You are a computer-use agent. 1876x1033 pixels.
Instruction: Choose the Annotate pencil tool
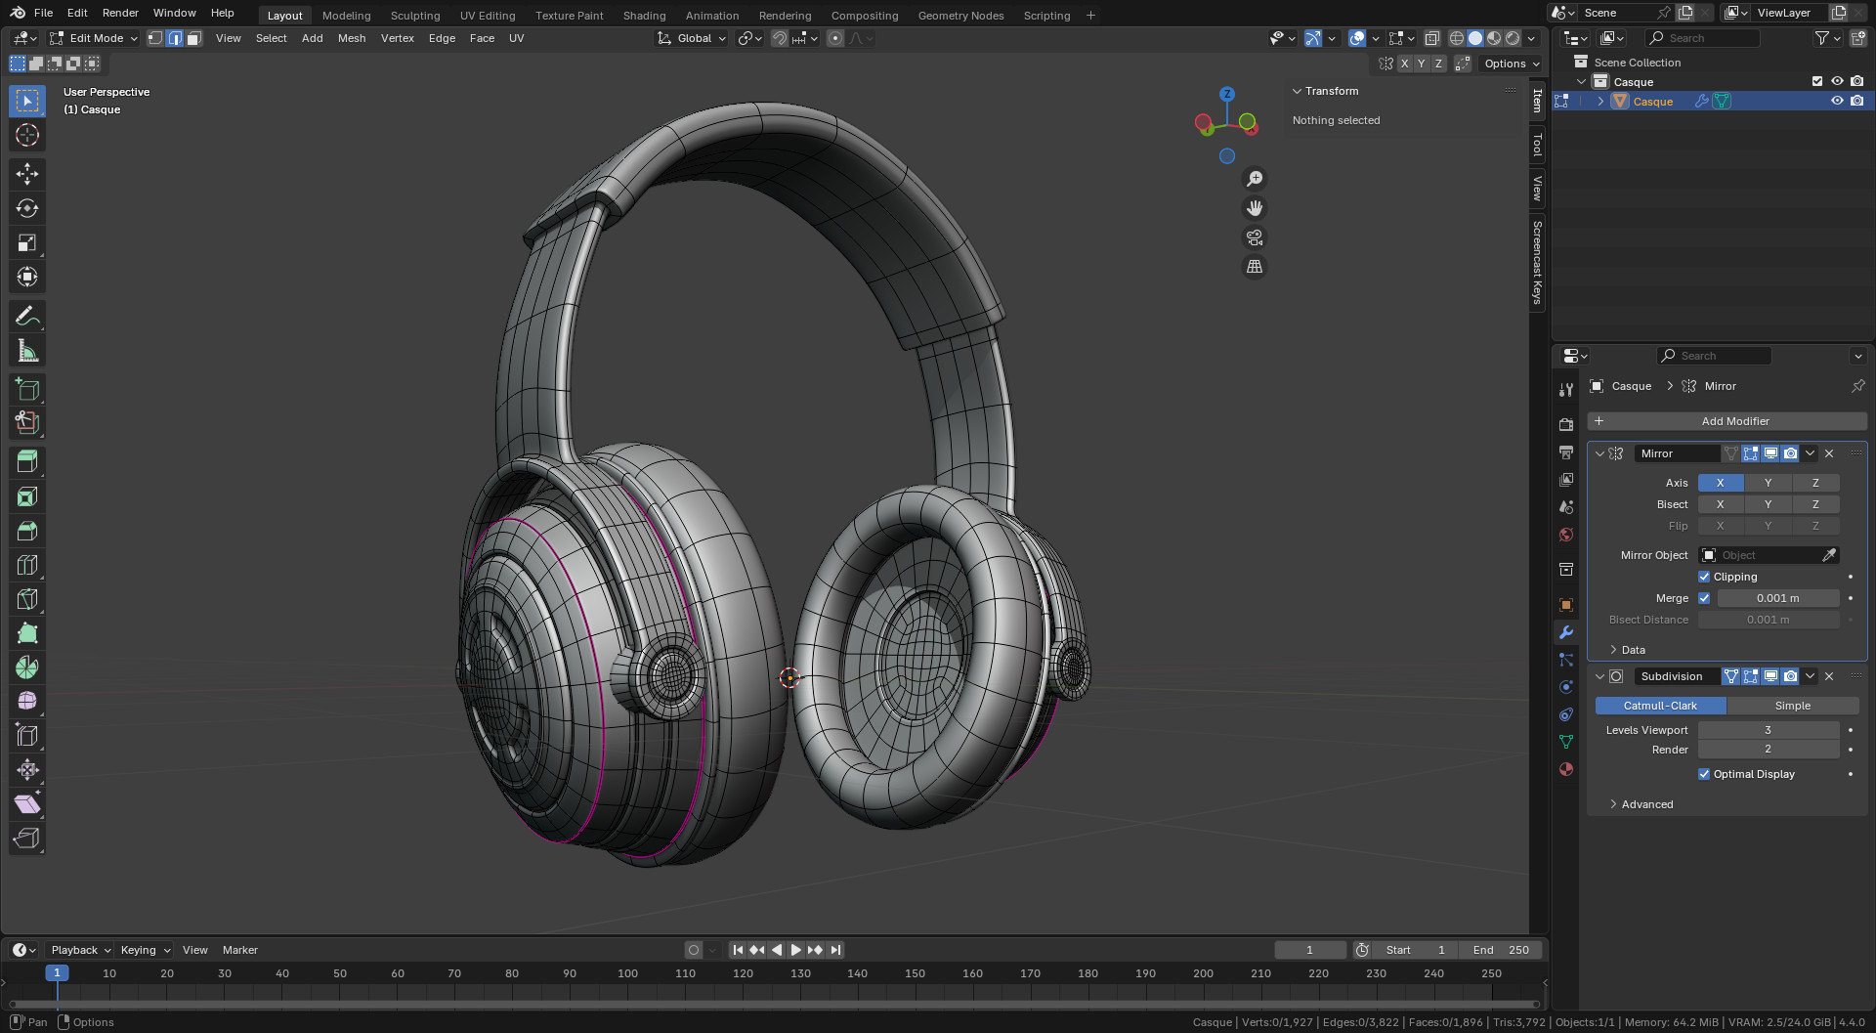click(27, 316)
